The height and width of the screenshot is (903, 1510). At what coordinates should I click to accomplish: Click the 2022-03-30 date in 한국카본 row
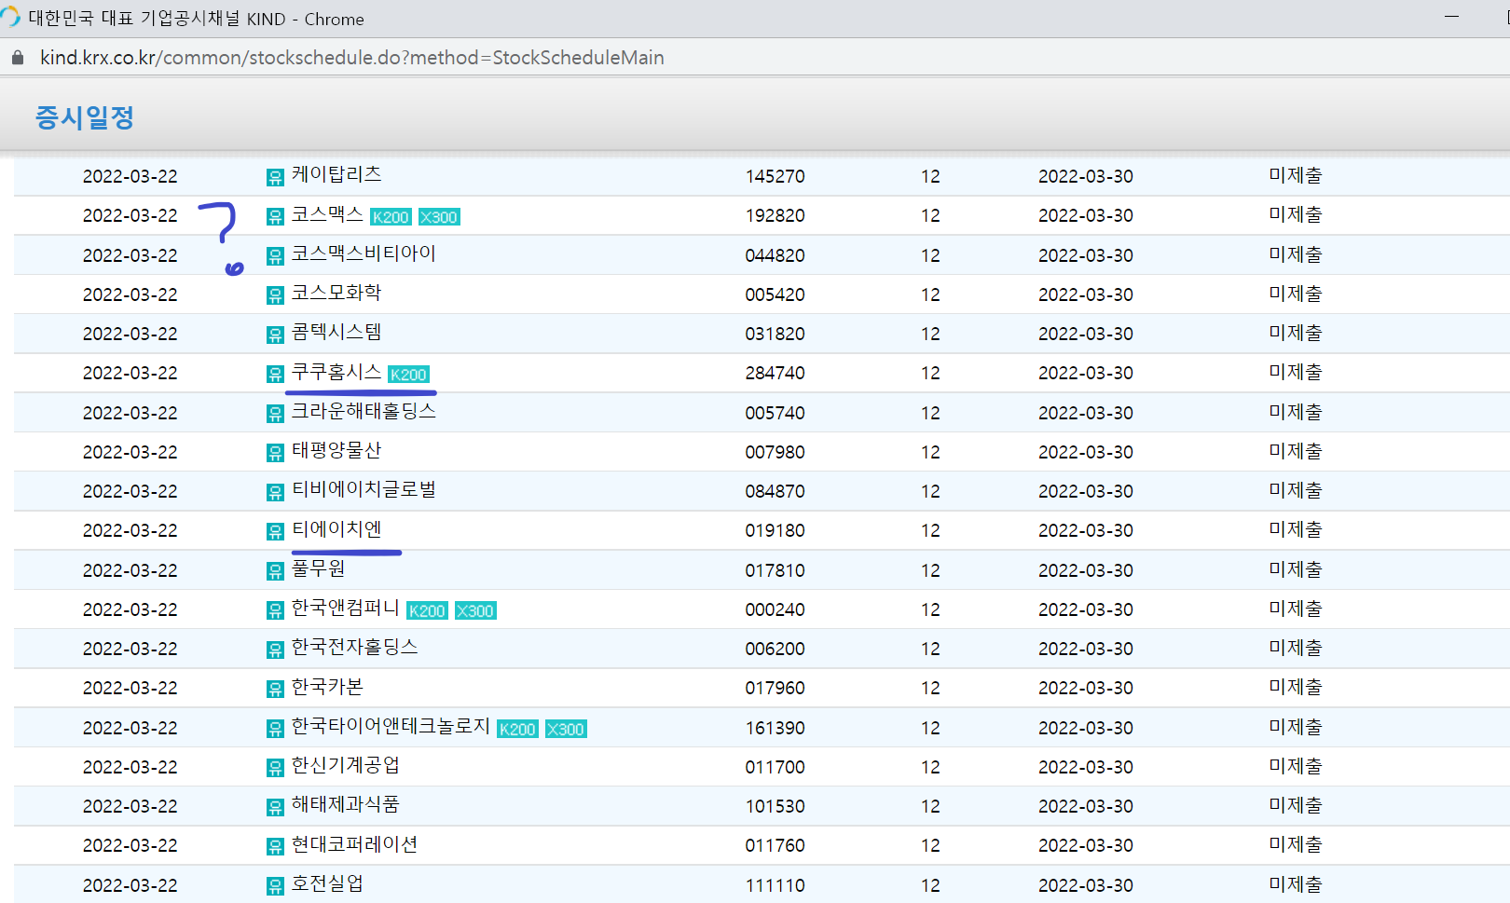pos(1086,688)
